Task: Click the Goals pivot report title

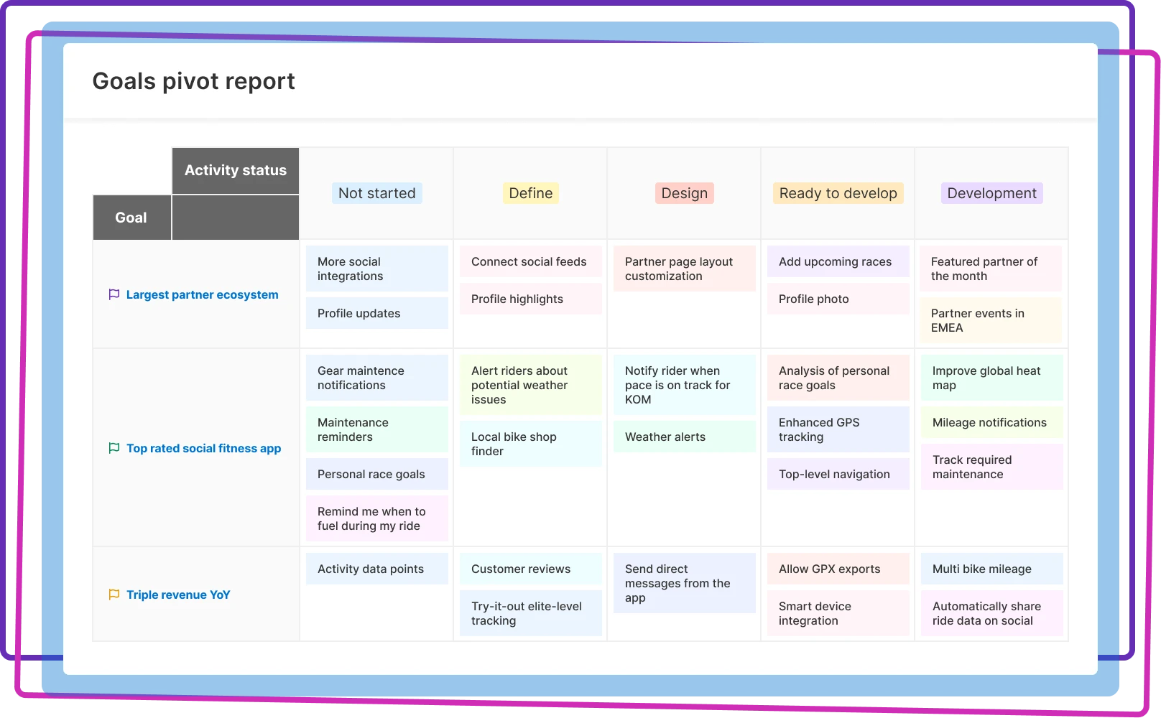Action: [x=193, y=80]
